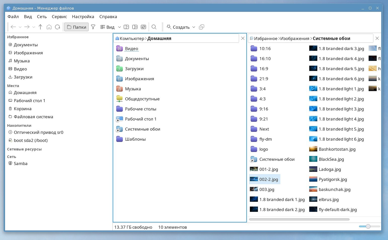This screenshot has width=388, height=240.
Task: Click the horizontal scrollbar in right panel
Action: (x=299, y=219)
